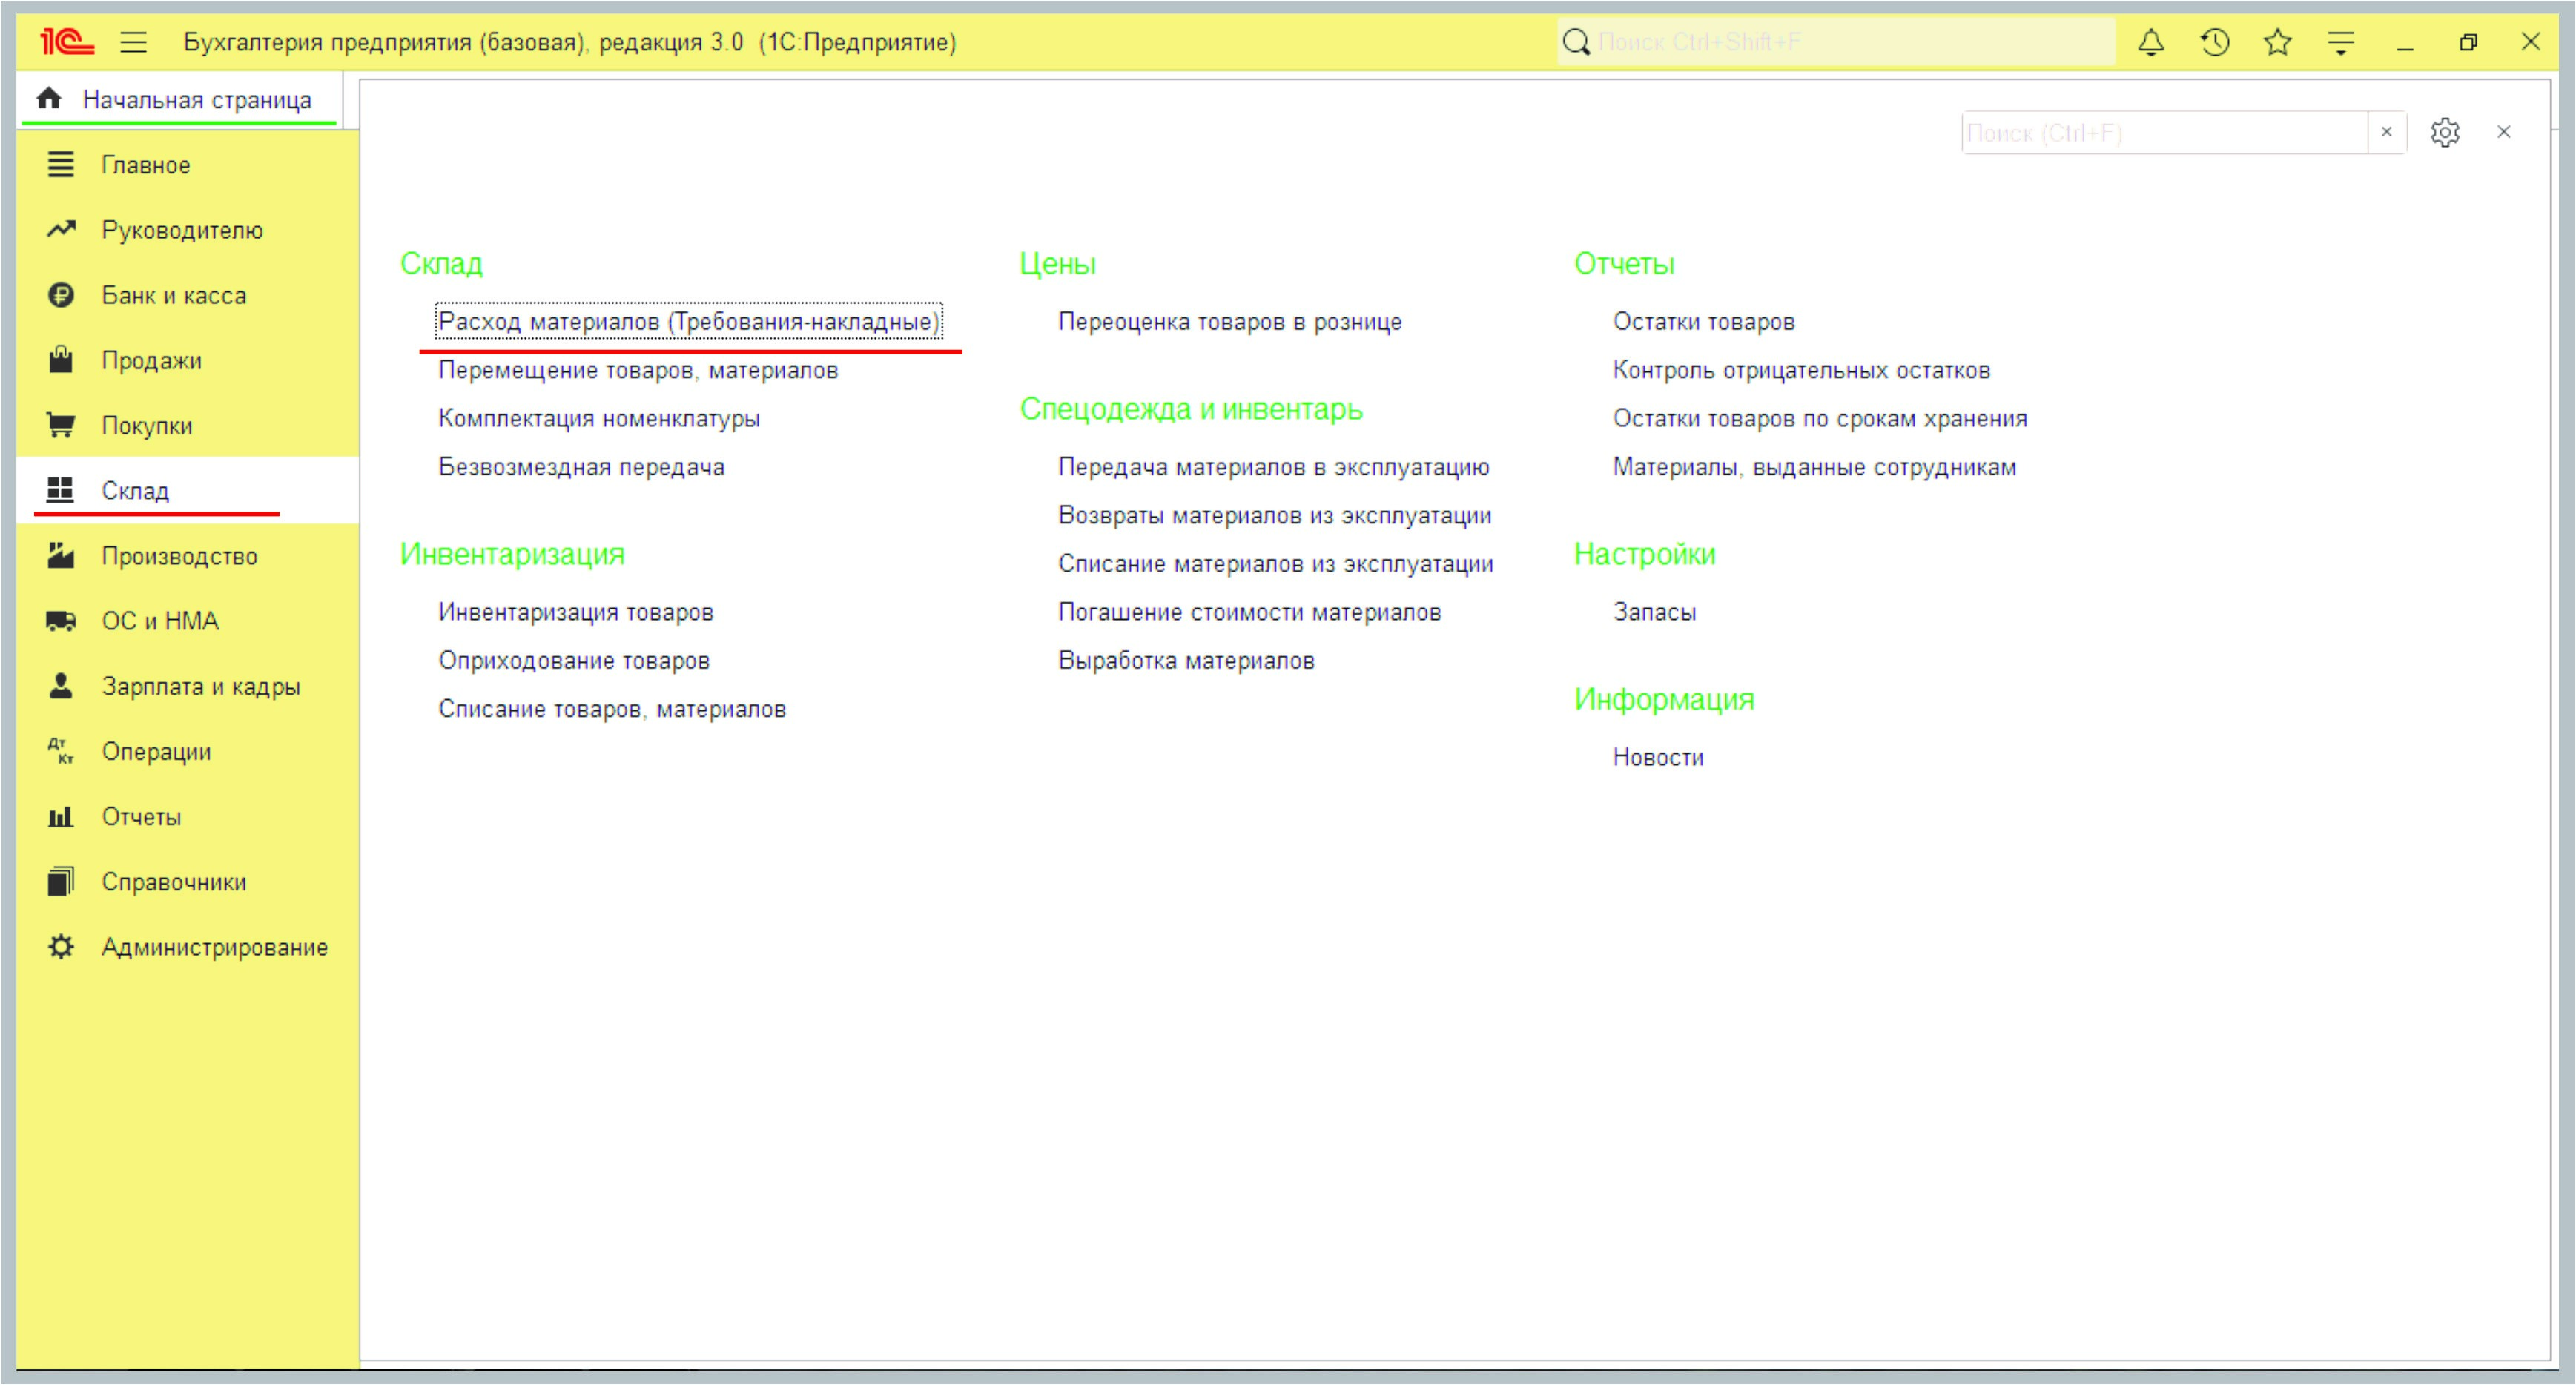2576x1385 pixels.
Task: Open Инвентаризация товаров link
Action: coord(575,612)
